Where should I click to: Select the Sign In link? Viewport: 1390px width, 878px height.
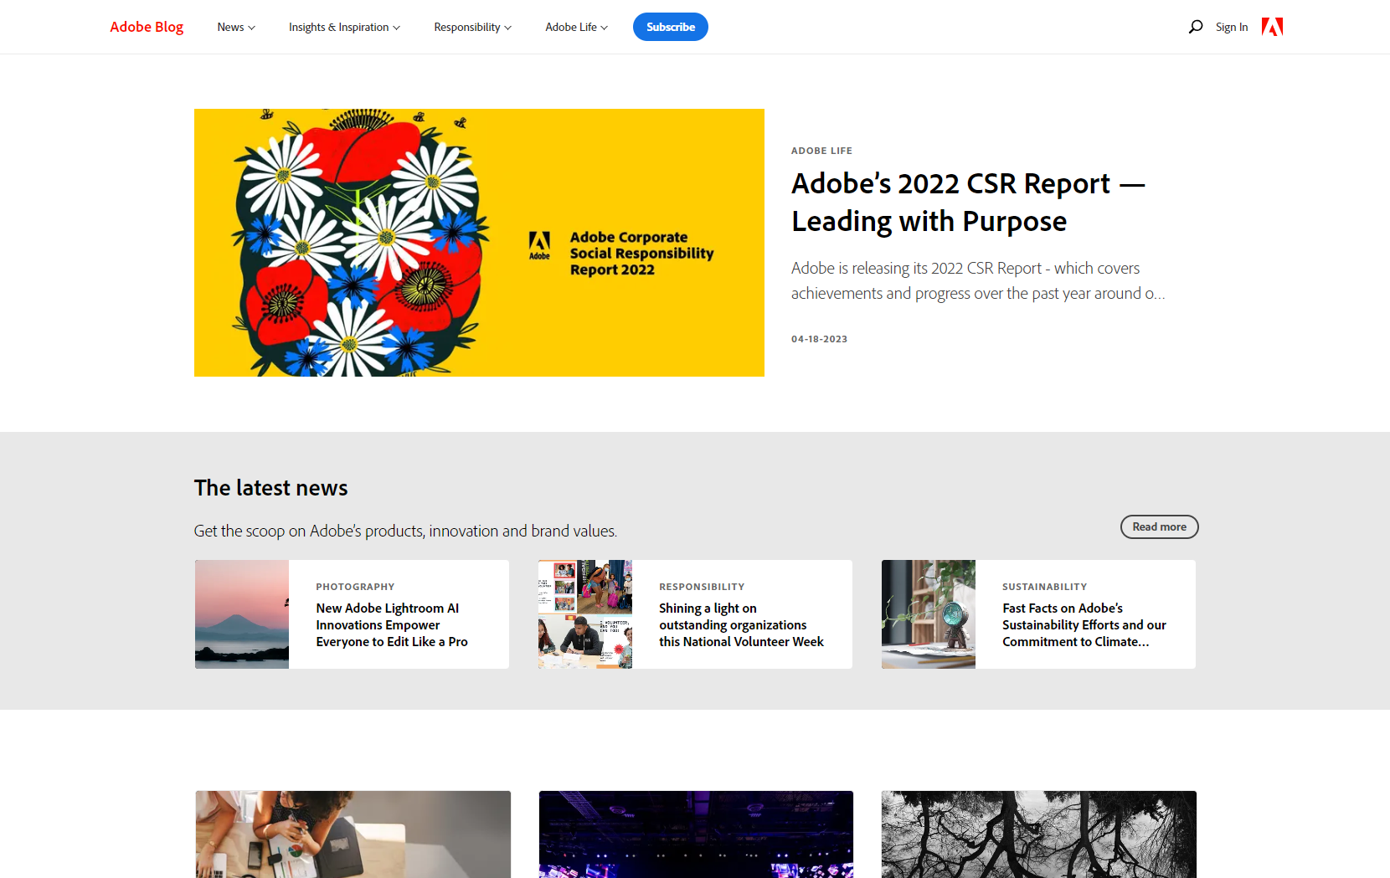[x=1231, y=26]
